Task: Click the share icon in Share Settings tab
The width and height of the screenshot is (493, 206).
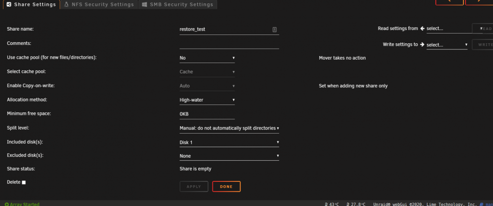Action: click(9, 4)
